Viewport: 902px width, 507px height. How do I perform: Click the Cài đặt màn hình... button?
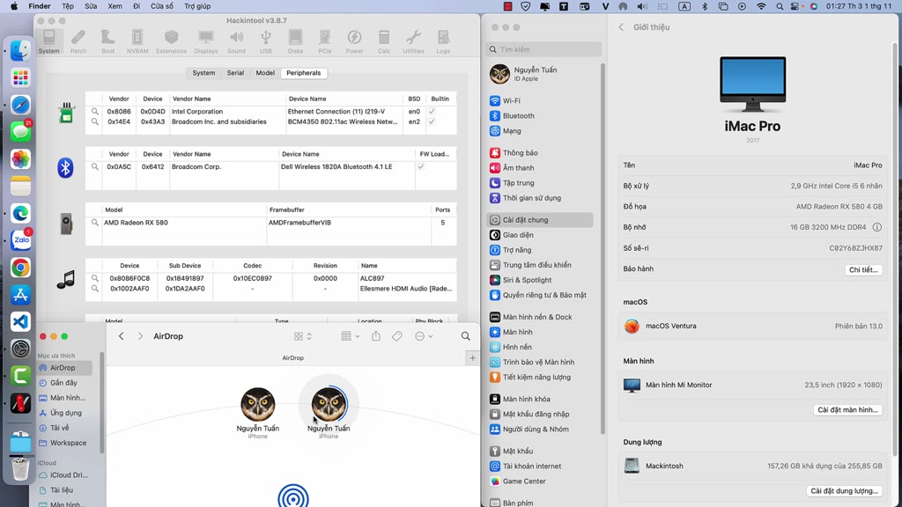click(x=847, y=410)
